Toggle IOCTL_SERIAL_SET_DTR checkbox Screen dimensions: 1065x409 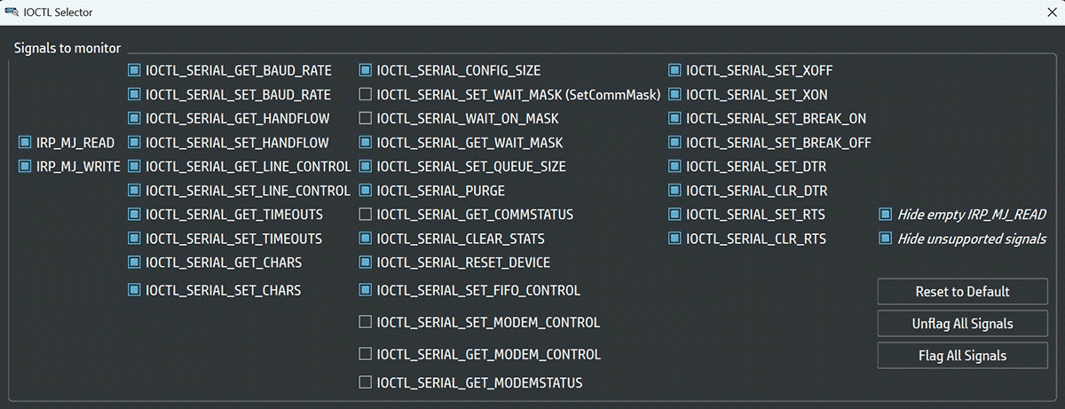[675, 166]
